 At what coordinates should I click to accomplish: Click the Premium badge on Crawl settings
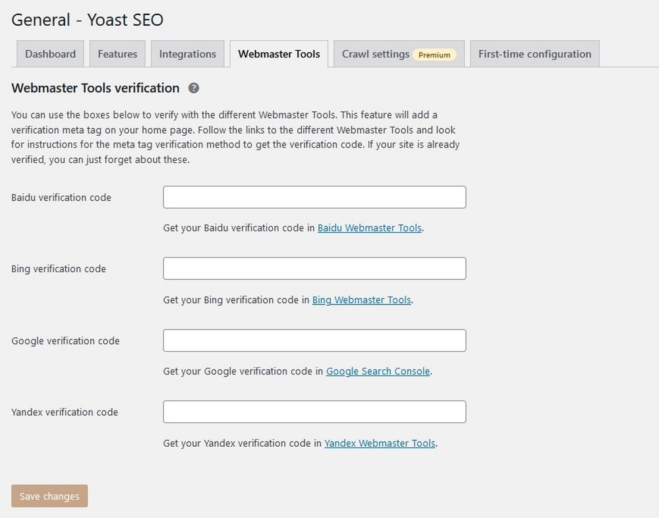coord(434,55)
